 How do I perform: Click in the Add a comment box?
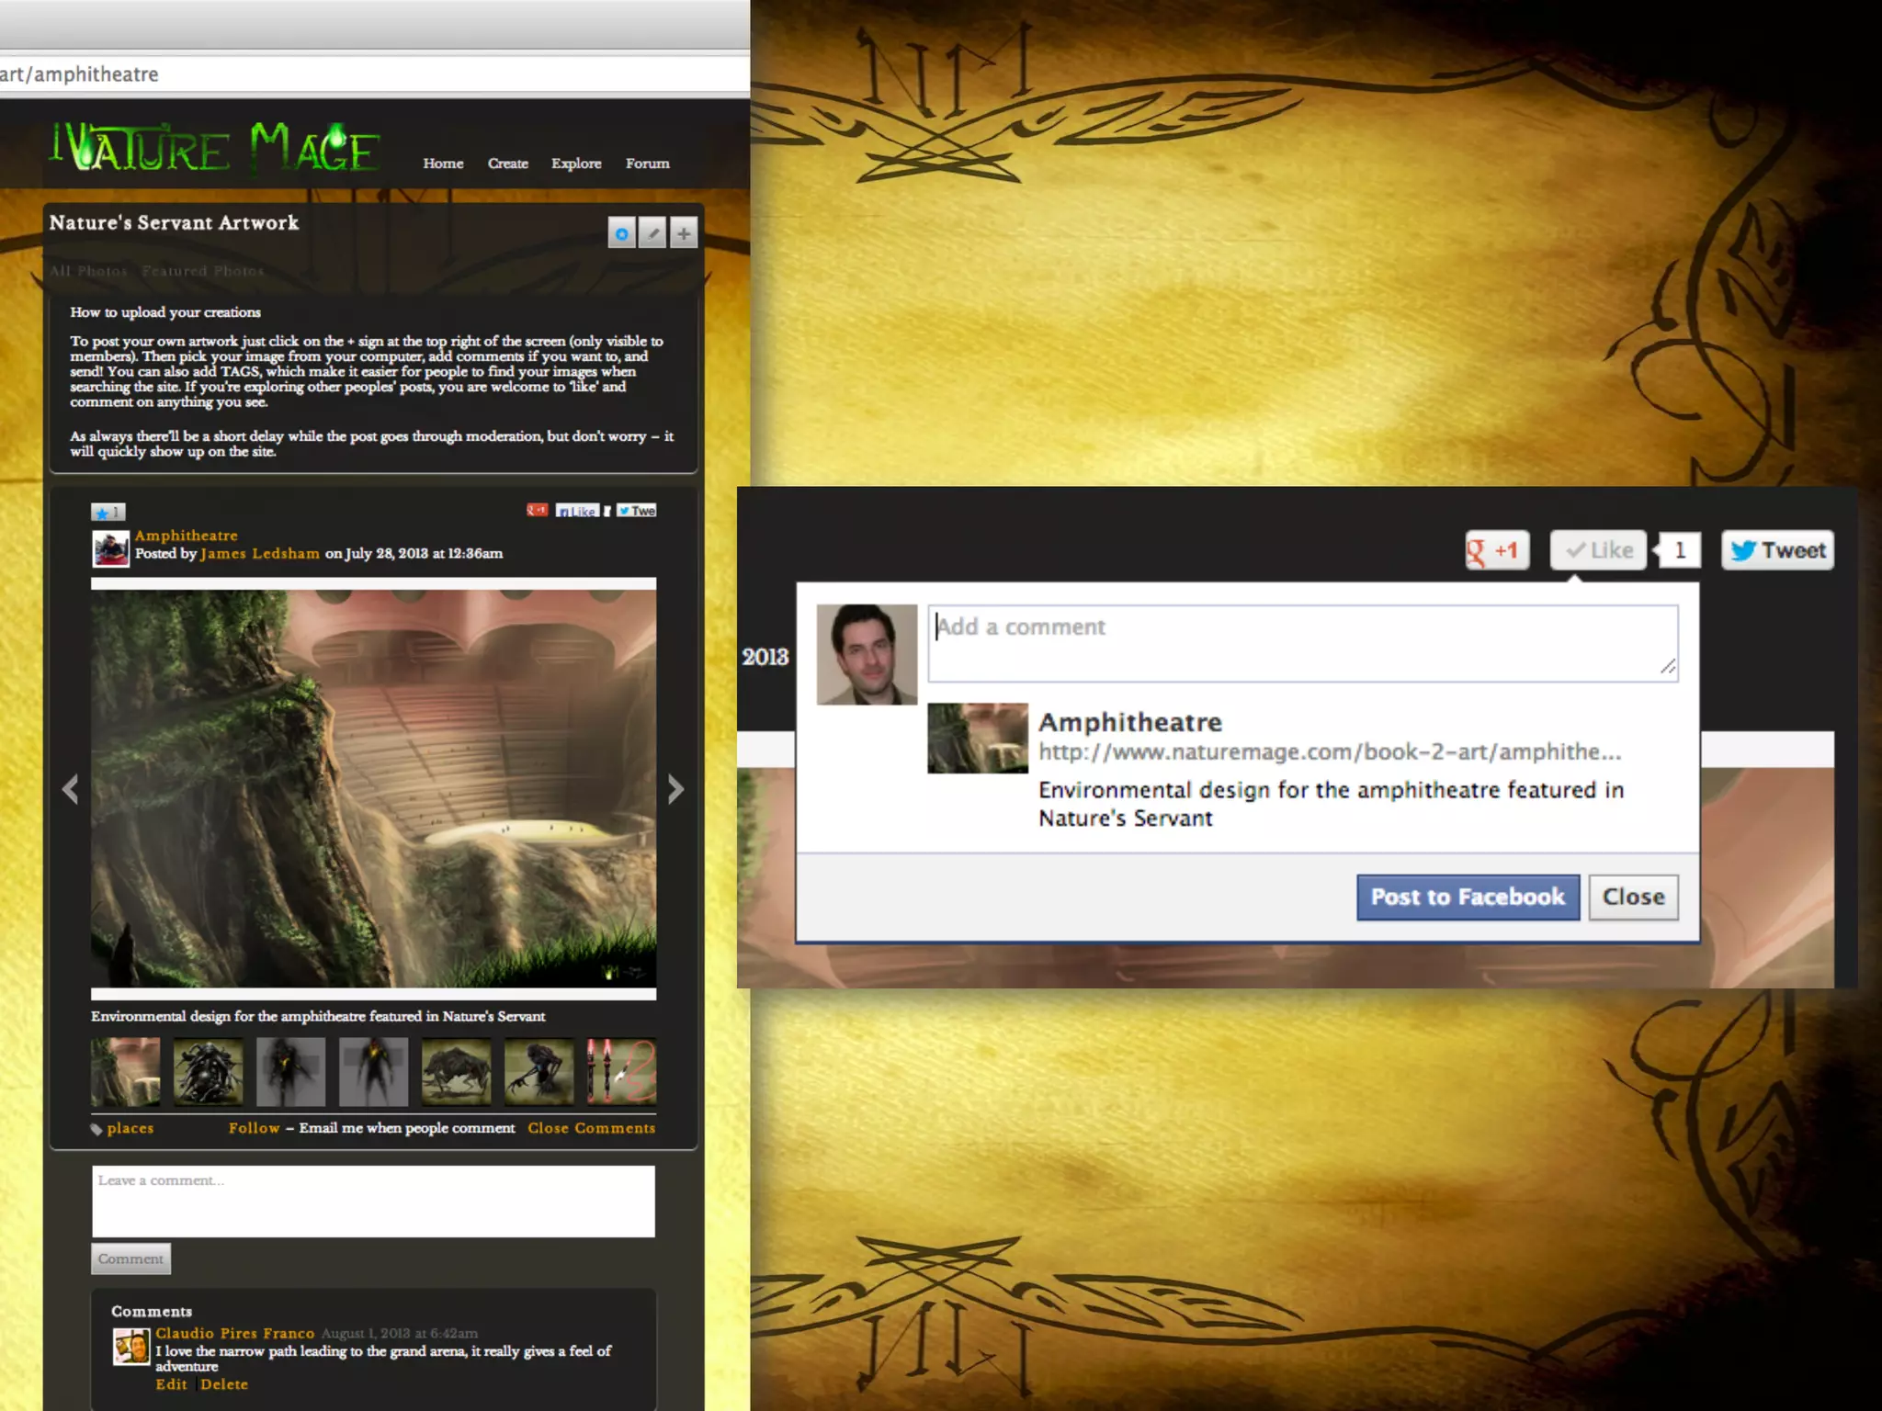click(x=1302, y=643)
